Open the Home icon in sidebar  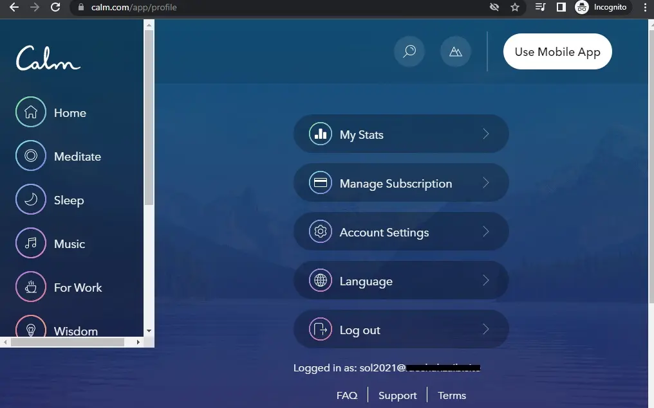[x=31, y=112]
